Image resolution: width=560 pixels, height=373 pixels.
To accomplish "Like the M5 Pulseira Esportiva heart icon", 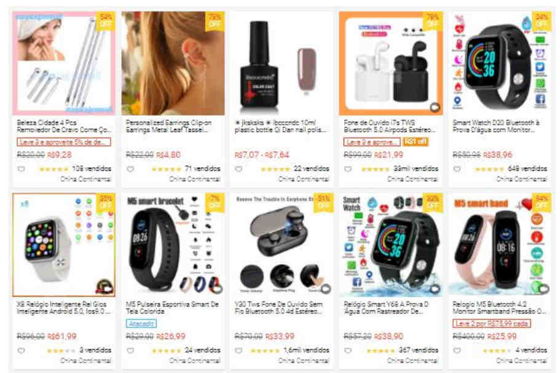I will [130, 351].
